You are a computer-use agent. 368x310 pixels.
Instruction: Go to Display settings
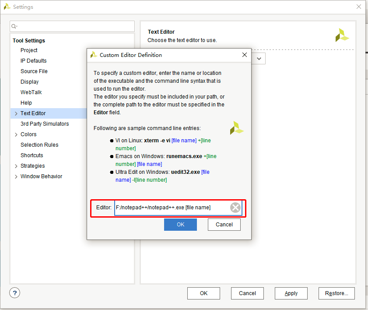coord(30,82)
